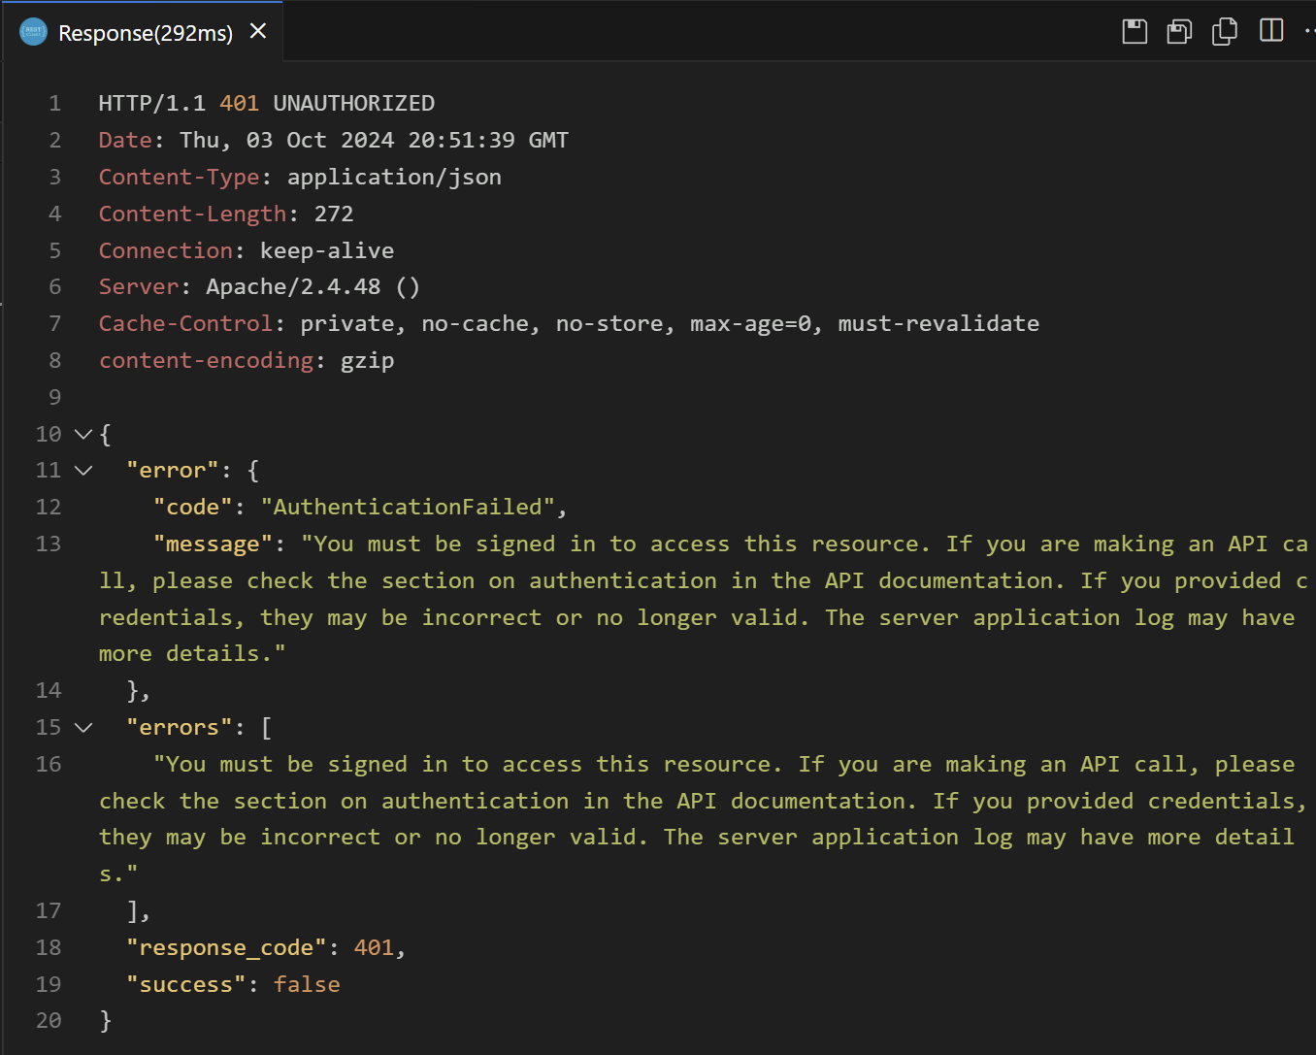Click the UNAUTHORIZED status text

coord(354,103)
